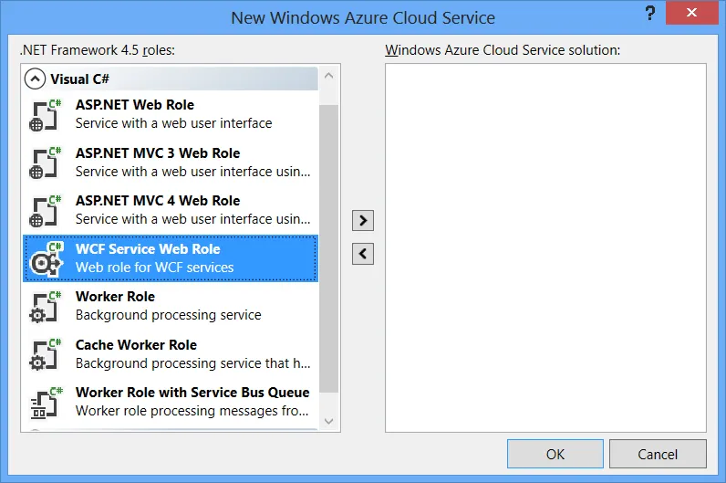
Task: Confirm with the OK button
Action: click(555, 454)
